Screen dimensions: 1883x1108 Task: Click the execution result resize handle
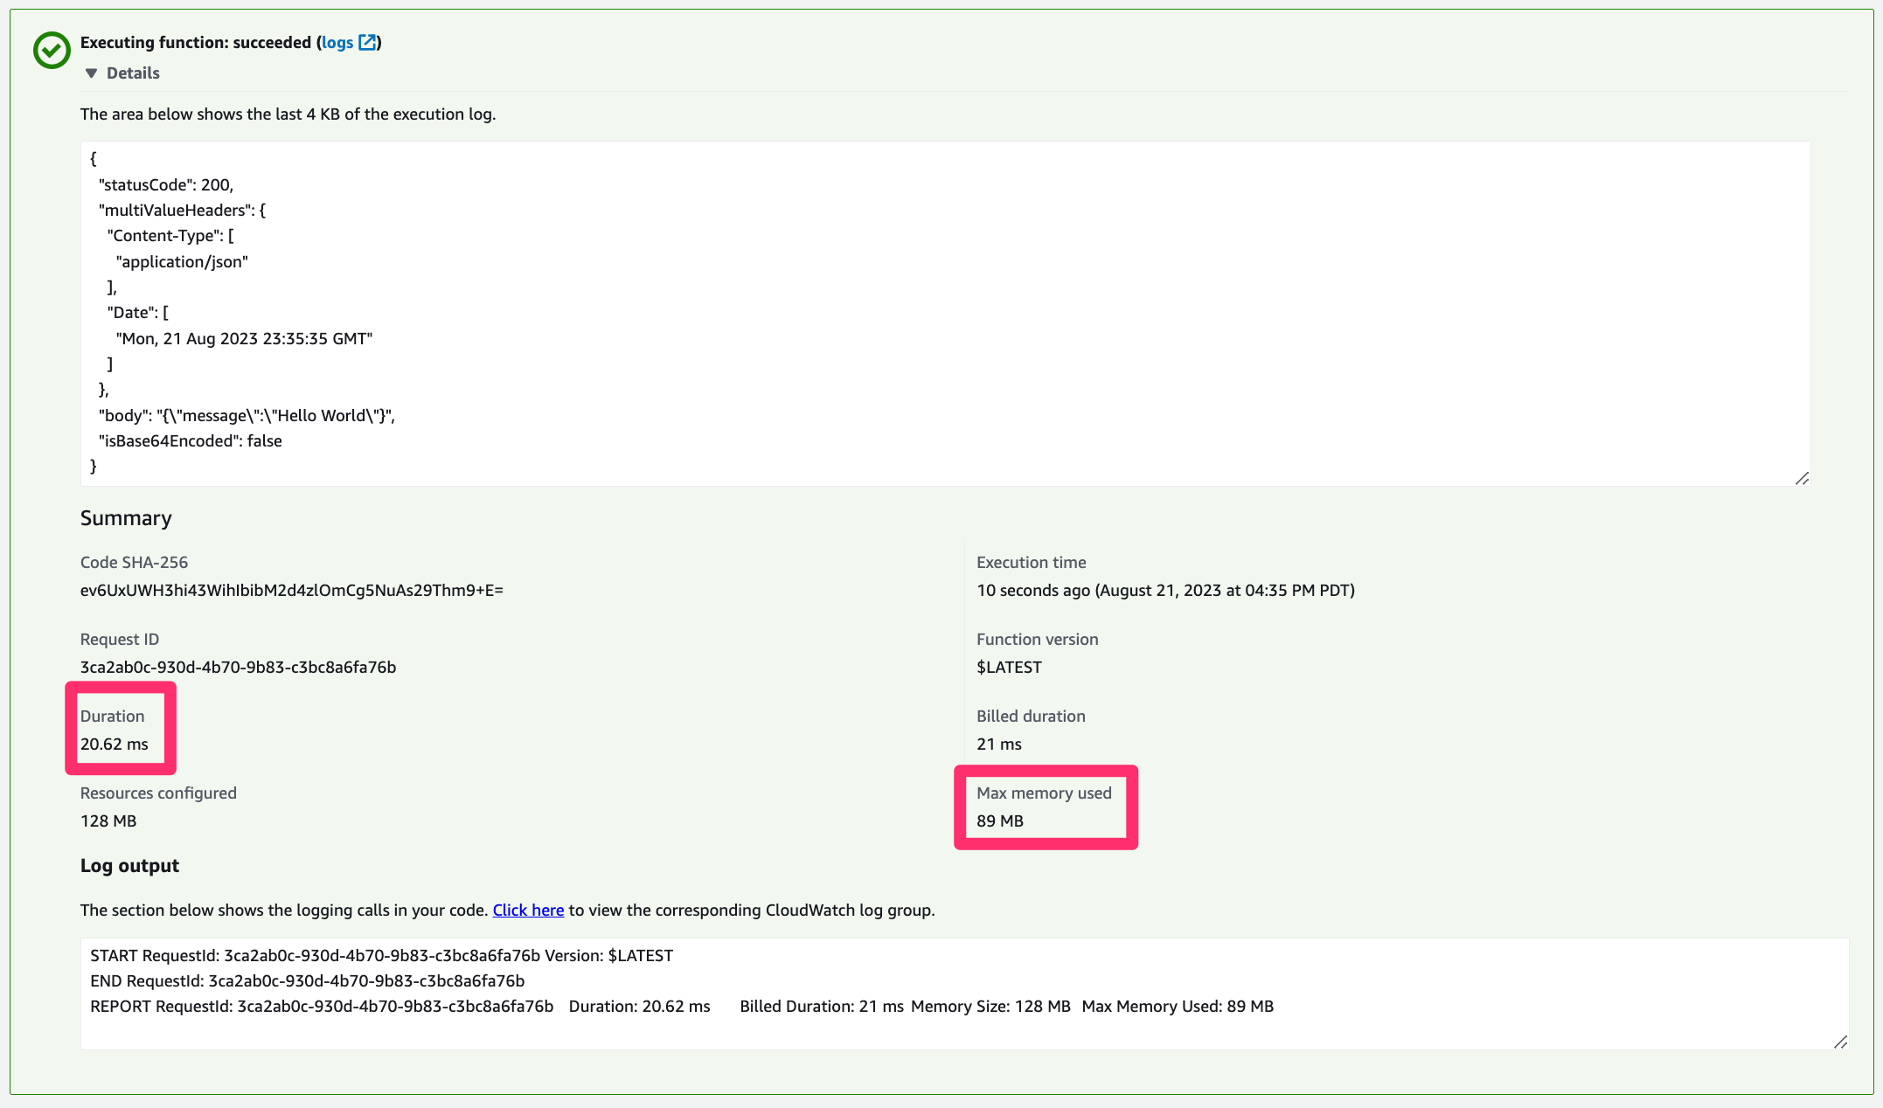(1802, 478)
